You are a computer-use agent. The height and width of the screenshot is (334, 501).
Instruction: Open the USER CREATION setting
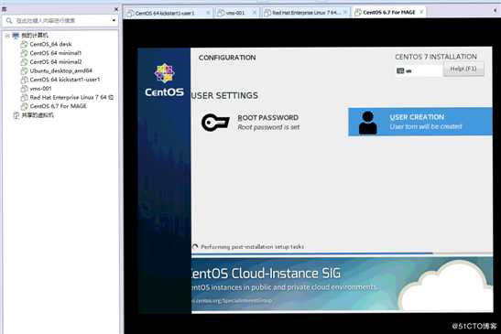coord(420,122)
